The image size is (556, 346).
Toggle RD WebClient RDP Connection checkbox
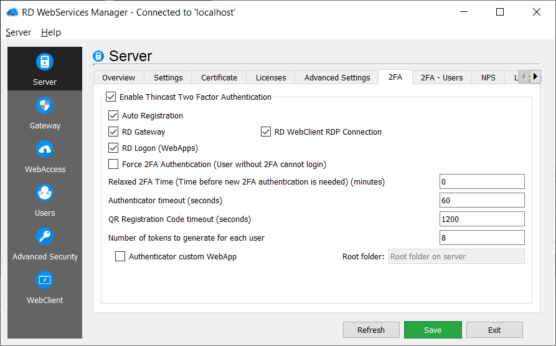pos(266,132)
